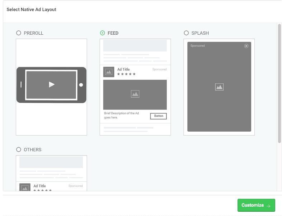Image resolution: width=282 pixels, height=216 pixels.
Task: Select the OTHERS layout radio button
Action: point(19,149)
